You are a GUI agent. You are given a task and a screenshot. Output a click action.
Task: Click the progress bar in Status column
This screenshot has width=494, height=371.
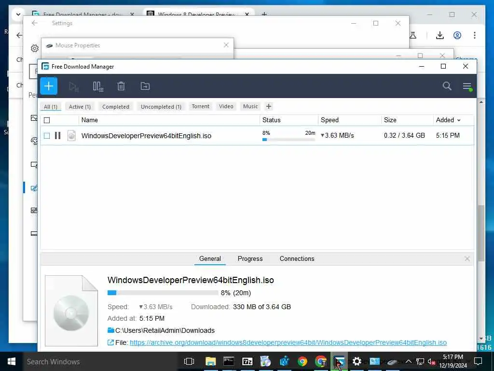coord(288,140)
